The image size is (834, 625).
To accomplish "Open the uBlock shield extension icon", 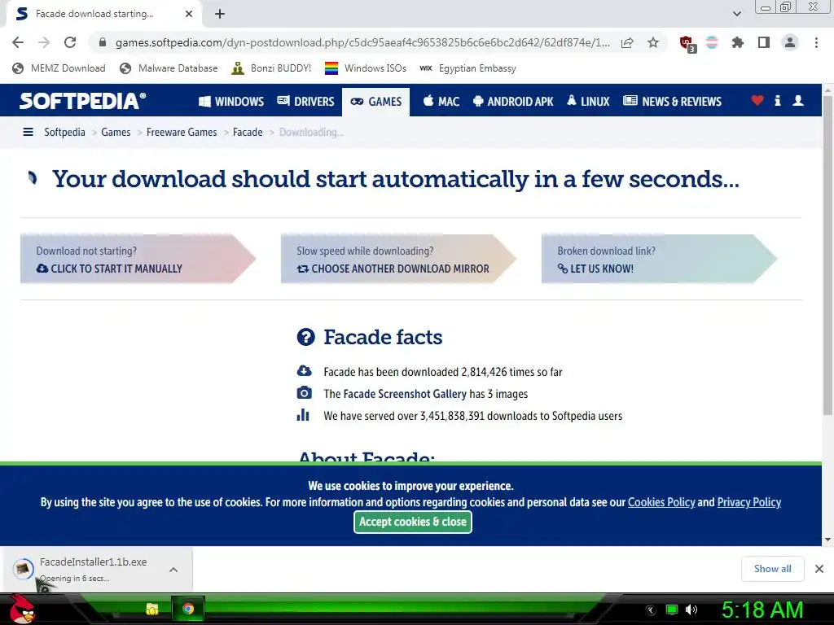I will pyautogui.click(x=687, y=43).
